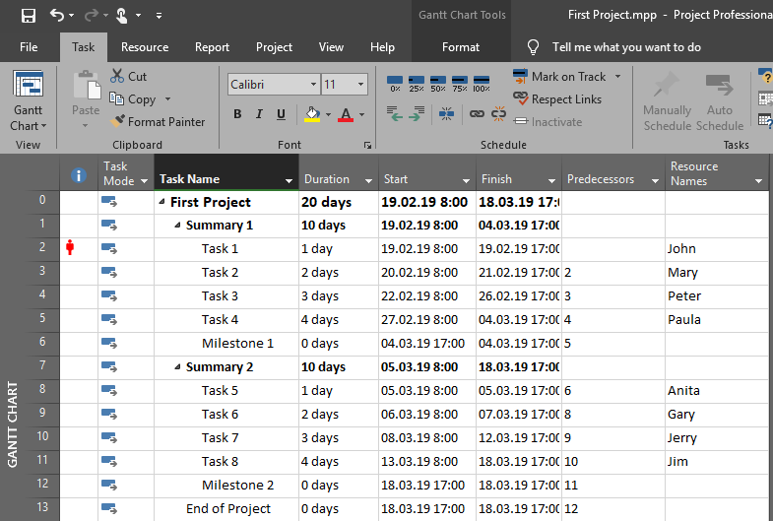Click the yellow background color swatch
This screenshot has height=521, width=773.
coord(312,114)
